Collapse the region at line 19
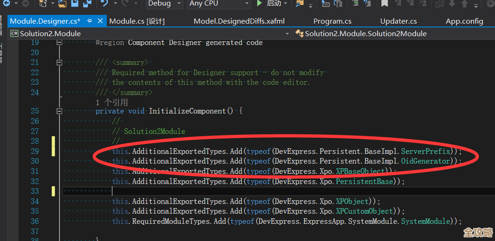495x241 pixels. coord(59,43)
